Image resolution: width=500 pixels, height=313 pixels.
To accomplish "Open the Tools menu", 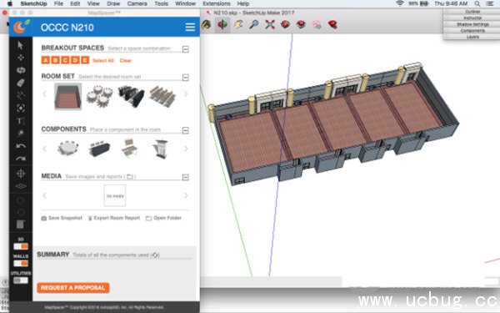I will point(161,3).
